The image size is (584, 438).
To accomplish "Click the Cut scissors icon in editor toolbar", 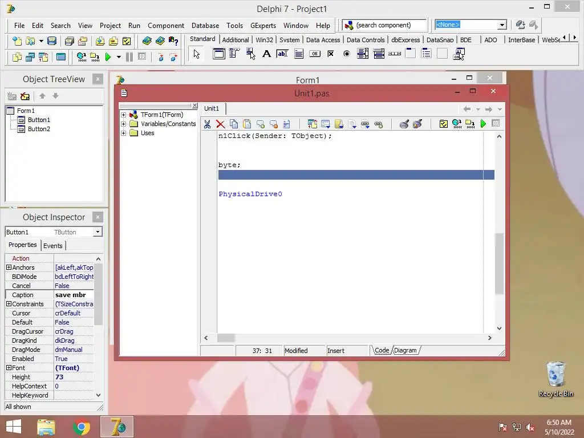I will pyautogui.click(x=208, y=124).
